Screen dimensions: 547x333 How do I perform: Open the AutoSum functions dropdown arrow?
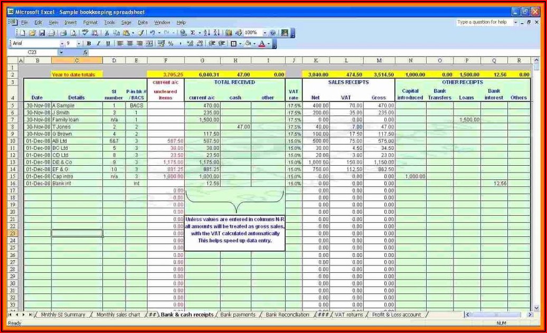tap(199, 33)
